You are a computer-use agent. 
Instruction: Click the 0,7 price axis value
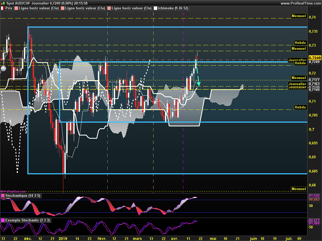tap(311, 129)
